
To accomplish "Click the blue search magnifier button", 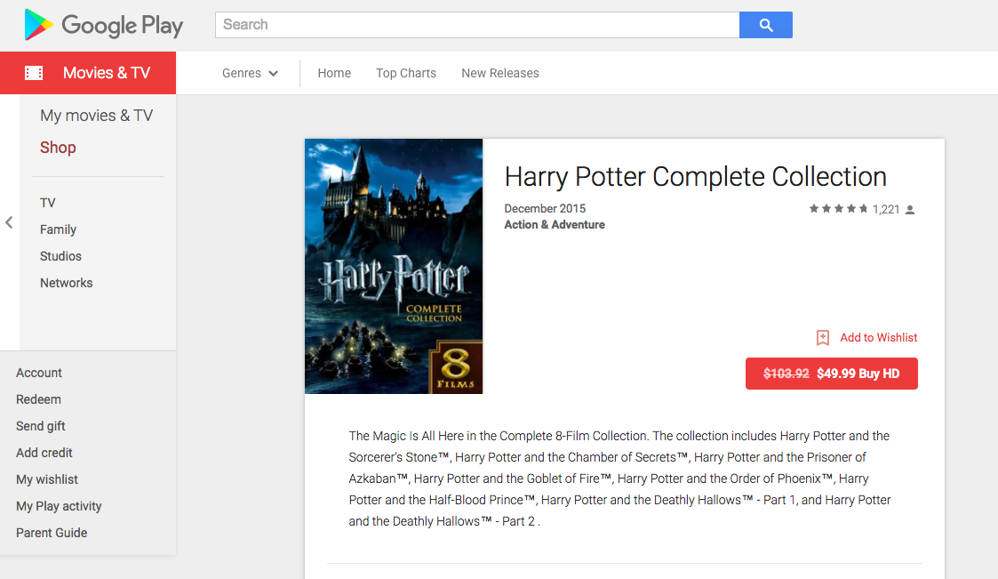I will [x=765, y=25].
